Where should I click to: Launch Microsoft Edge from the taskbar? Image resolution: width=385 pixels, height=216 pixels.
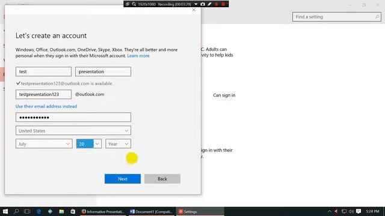[38, 211]
